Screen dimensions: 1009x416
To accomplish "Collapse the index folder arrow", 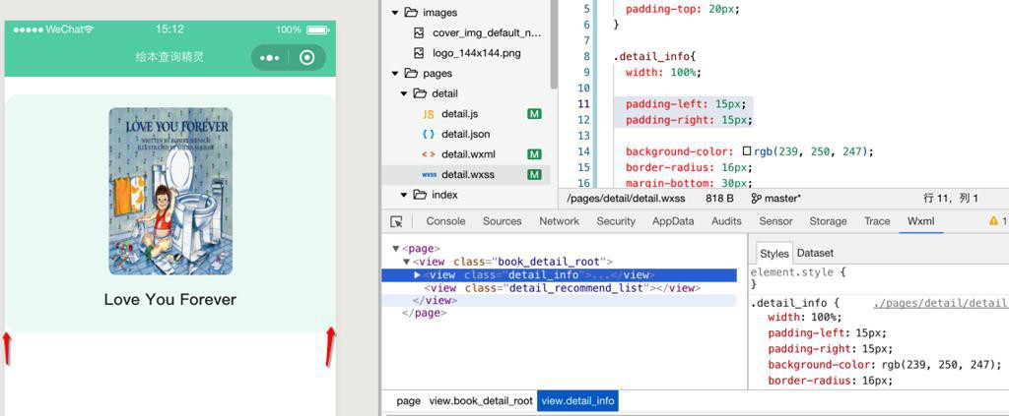I will tap(404, 195).
